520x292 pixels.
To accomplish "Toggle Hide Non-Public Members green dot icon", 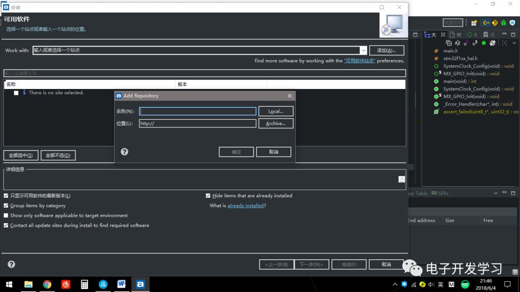I will (x=484, y=43).
